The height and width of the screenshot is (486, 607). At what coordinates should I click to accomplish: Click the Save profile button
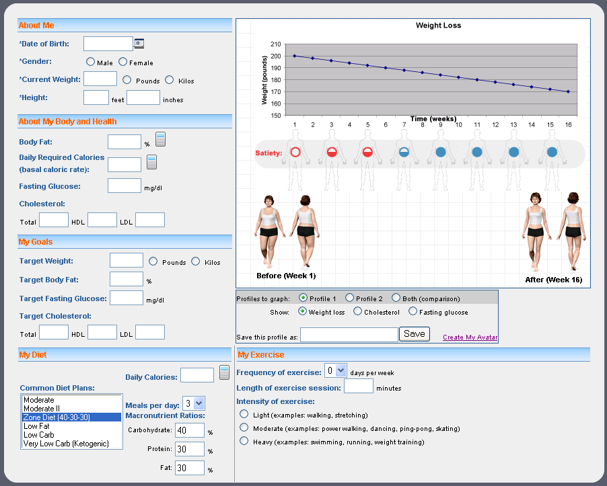click(415, 333)
